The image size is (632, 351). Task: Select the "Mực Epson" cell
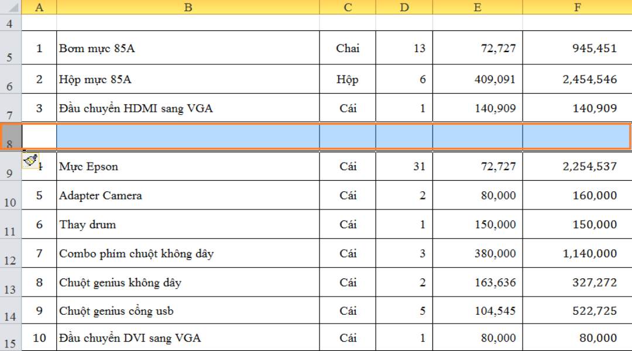point(188,166)
